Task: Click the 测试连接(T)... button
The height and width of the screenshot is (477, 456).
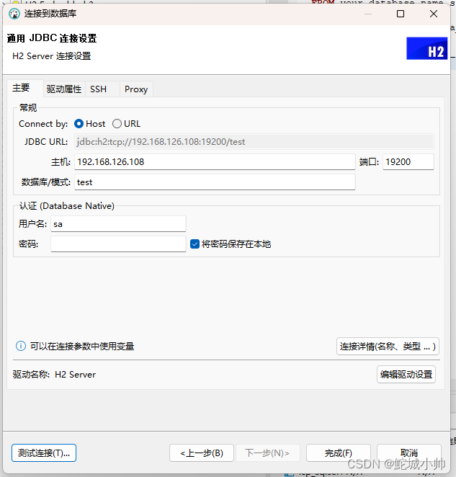Action: click(x=44, y=453)
